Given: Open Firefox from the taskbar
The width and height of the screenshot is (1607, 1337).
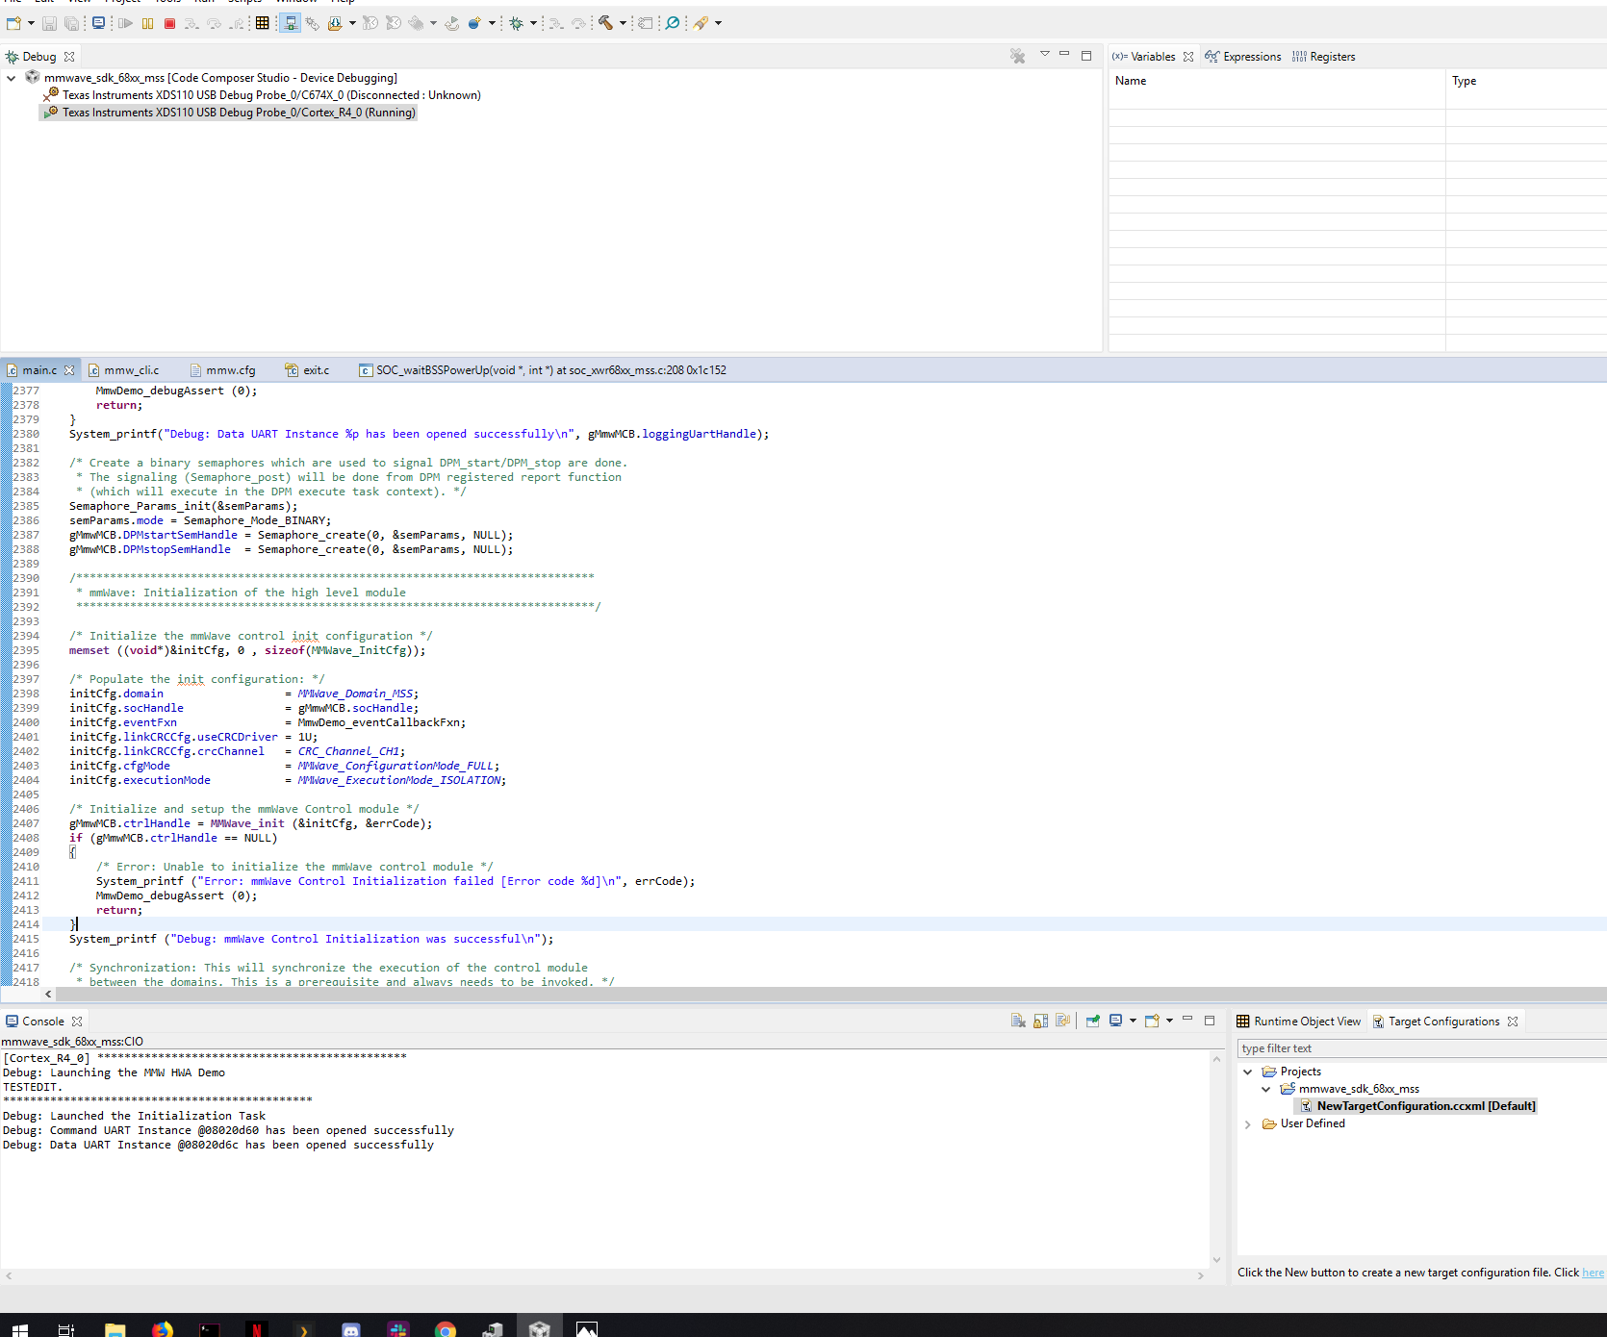Looking at the screenshot, I should click(162, 1328).
